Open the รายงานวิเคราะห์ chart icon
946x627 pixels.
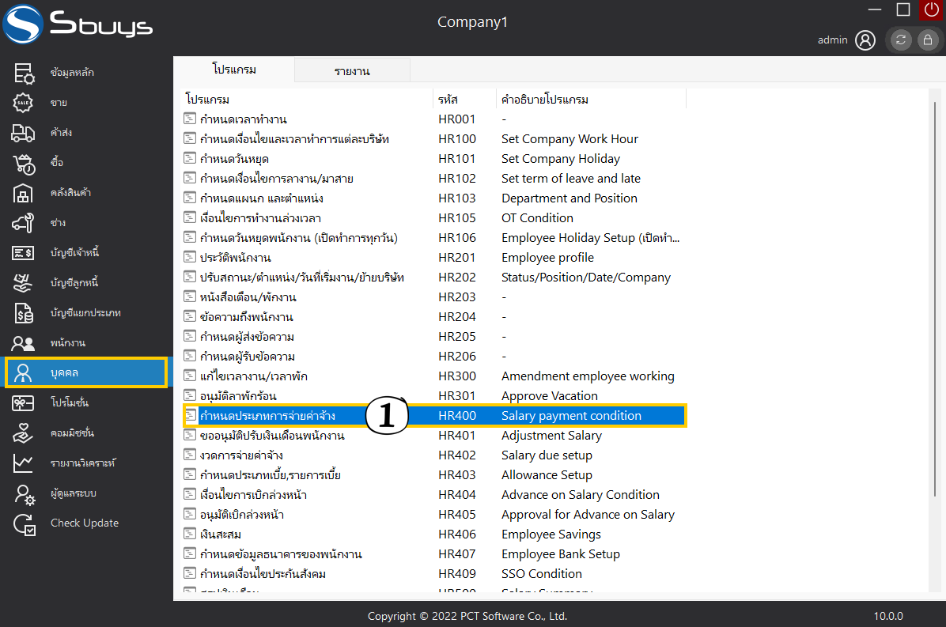24,463
